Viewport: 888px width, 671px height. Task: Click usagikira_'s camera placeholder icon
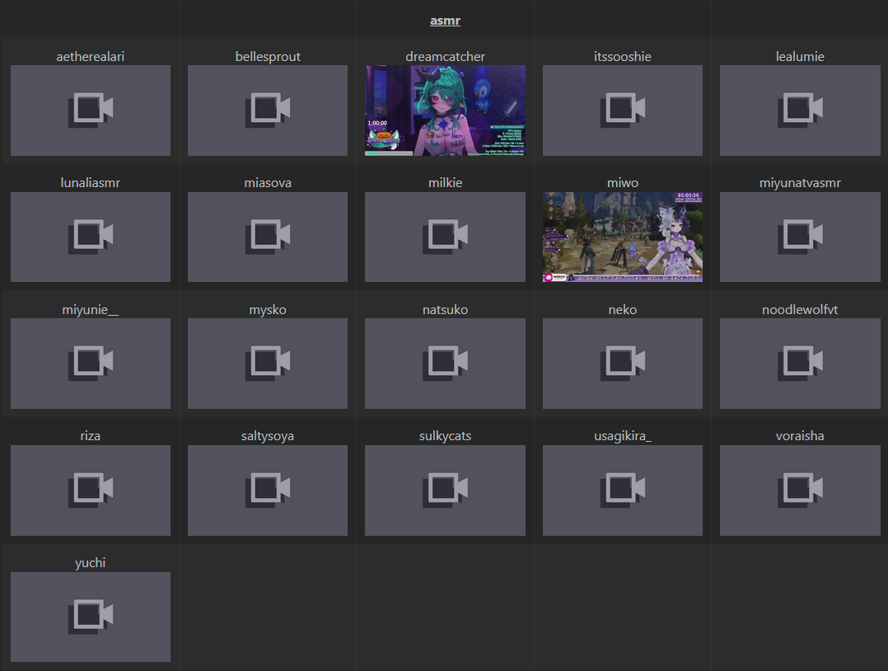point(623,490)
